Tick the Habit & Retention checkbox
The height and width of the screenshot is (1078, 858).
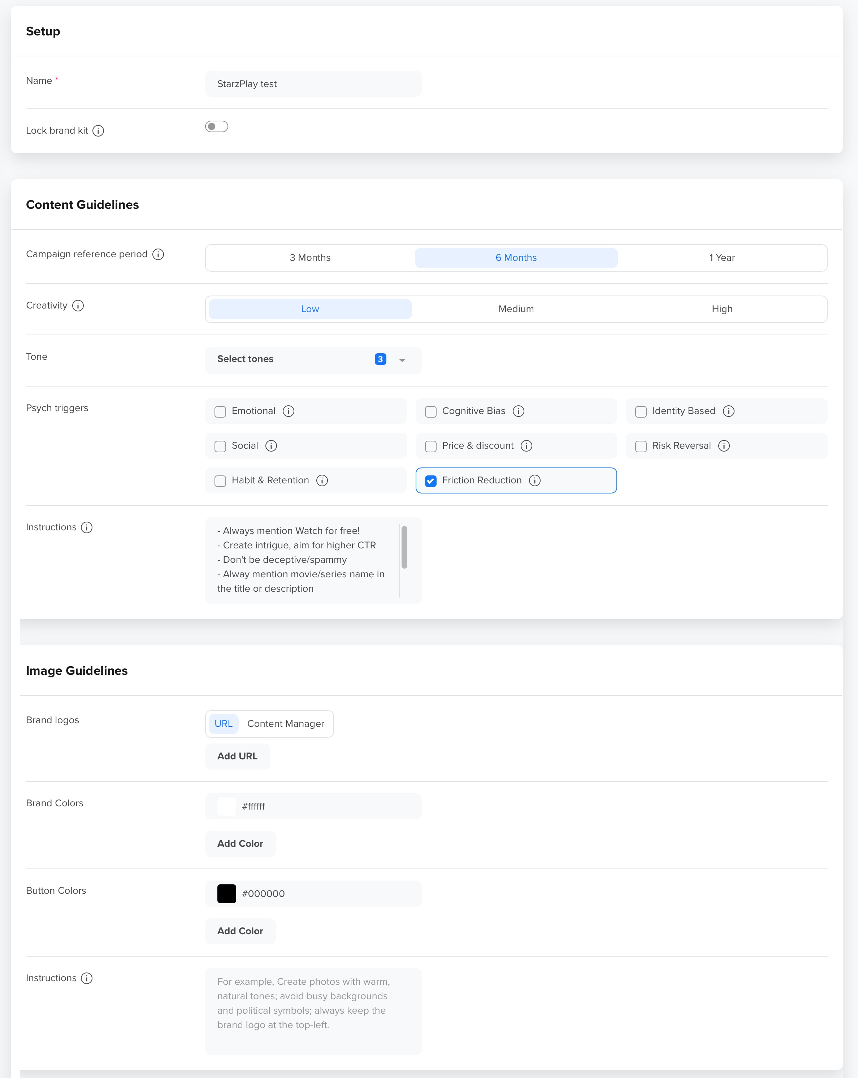[220, 481]
